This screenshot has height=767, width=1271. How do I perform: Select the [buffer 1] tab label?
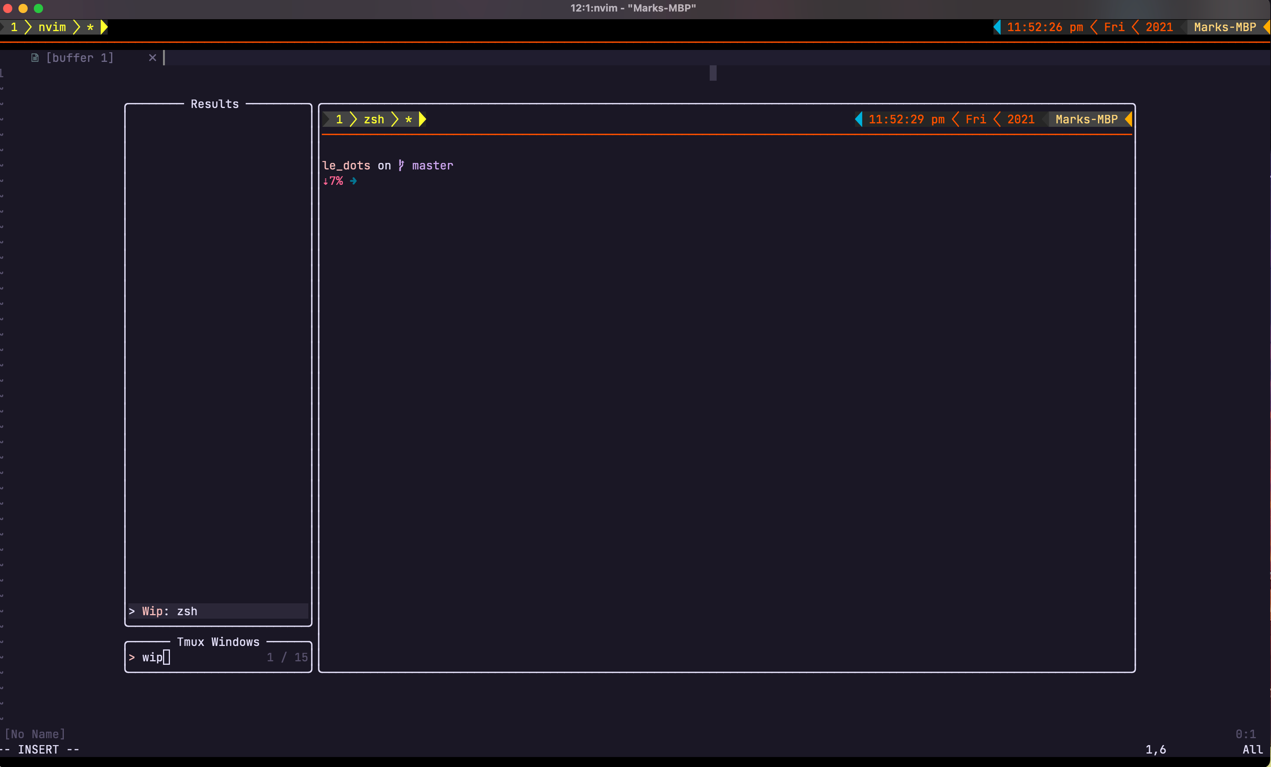point(80,58)
